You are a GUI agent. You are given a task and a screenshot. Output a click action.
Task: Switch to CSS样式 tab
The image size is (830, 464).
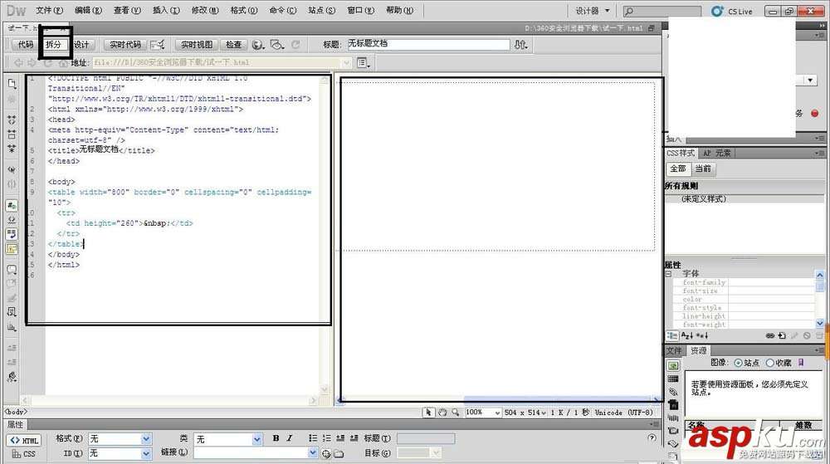click(681, 153)
